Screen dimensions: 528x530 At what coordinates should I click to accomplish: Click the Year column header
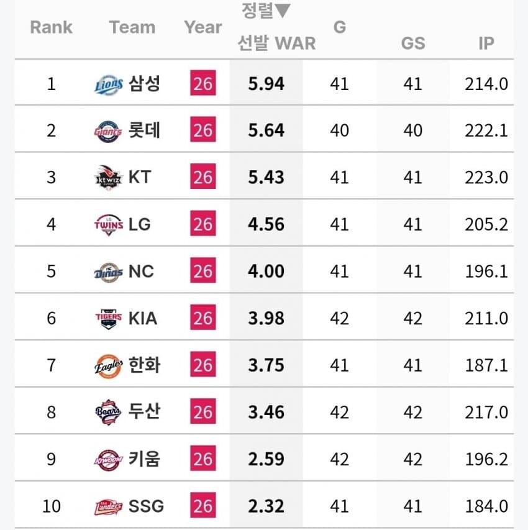pos(203,27)
